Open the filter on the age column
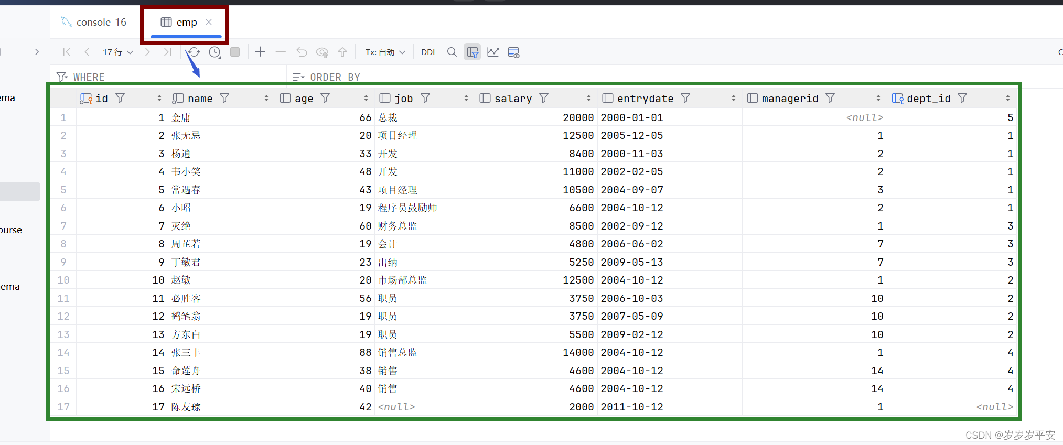The width and height of the screenshot is (1063, 445). [x=325, y=98]
